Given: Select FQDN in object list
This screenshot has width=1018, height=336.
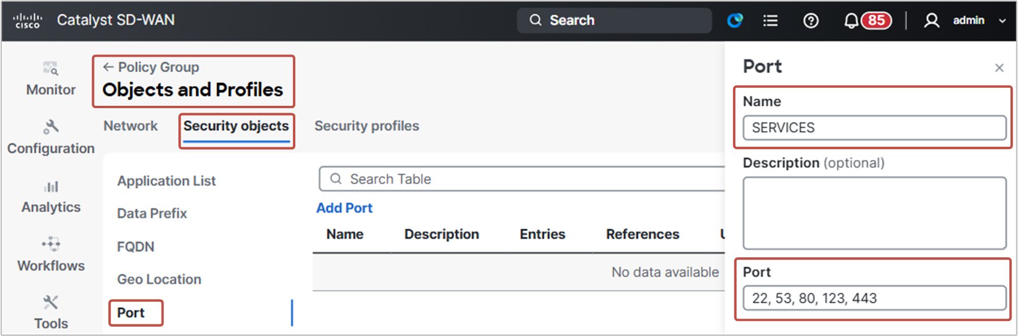Looking at the screenshot, I should 136,247.
